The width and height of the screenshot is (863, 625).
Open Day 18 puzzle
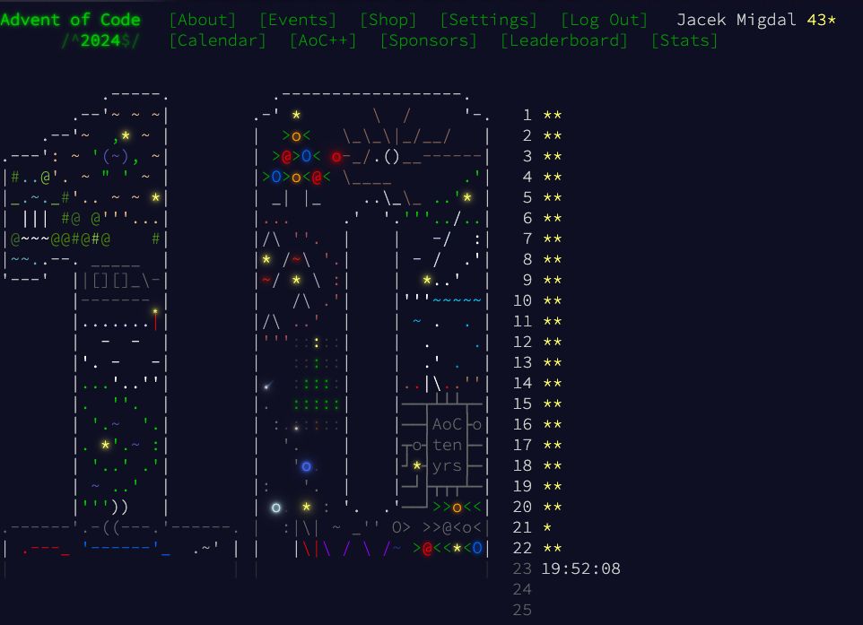(537, 465)
